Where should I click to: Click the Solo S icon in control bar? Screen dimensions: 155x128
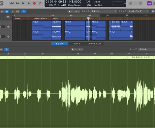click(x=141, y=3)
